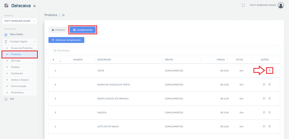Click the Adicionar Complemento button

[x=66, y=40]
